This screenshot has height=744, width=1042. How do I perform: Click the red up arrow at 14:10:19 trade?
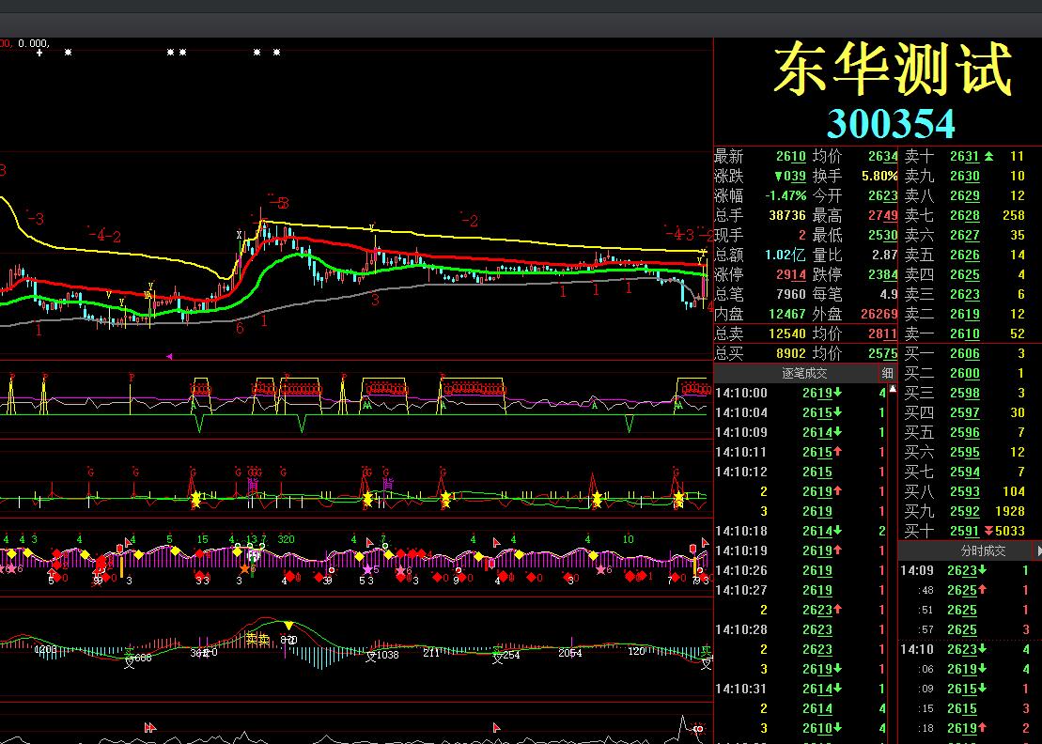point(837,550)
